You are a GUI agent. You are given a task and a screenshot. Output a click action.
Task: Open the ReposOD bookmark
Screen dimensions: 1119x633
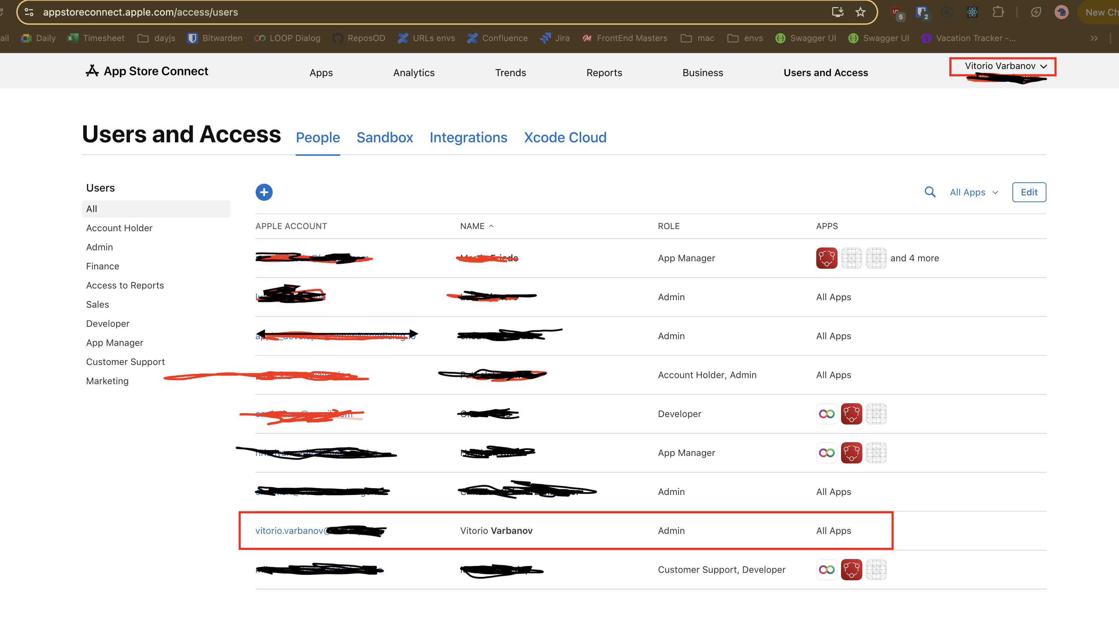(x=359, y=38)
